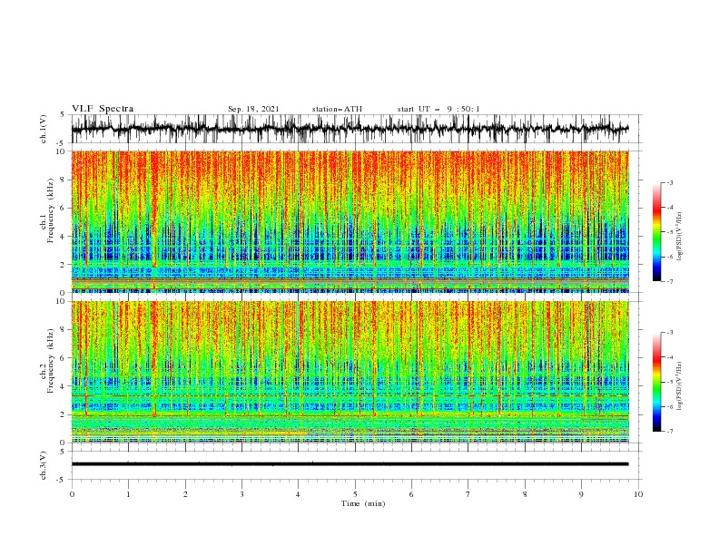
Task: Click the 'Time (min)' axis title
Action: click(363, 503)
